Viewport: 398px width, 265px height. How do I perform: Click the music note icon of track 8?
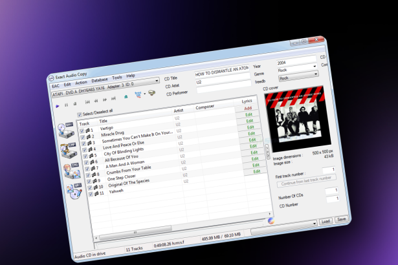pos(94,175)
